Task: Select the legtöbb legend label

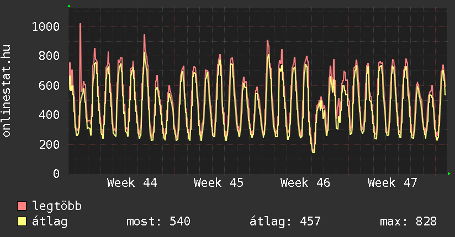Action: 57,206
